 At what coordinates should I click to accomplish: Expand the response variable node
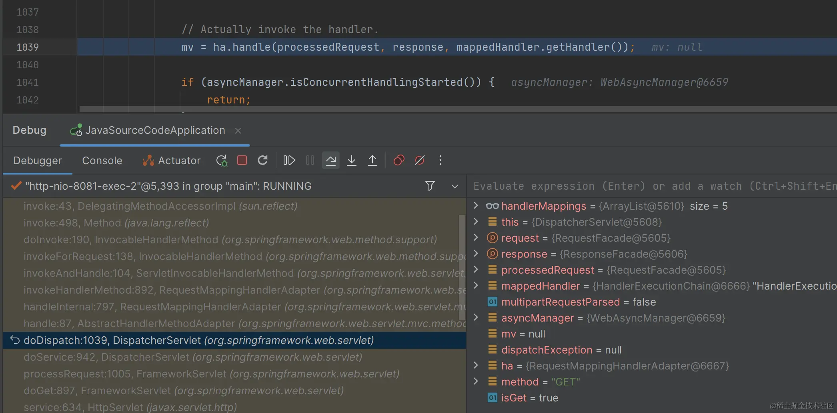pyautogui.click(x=476, y=254)
